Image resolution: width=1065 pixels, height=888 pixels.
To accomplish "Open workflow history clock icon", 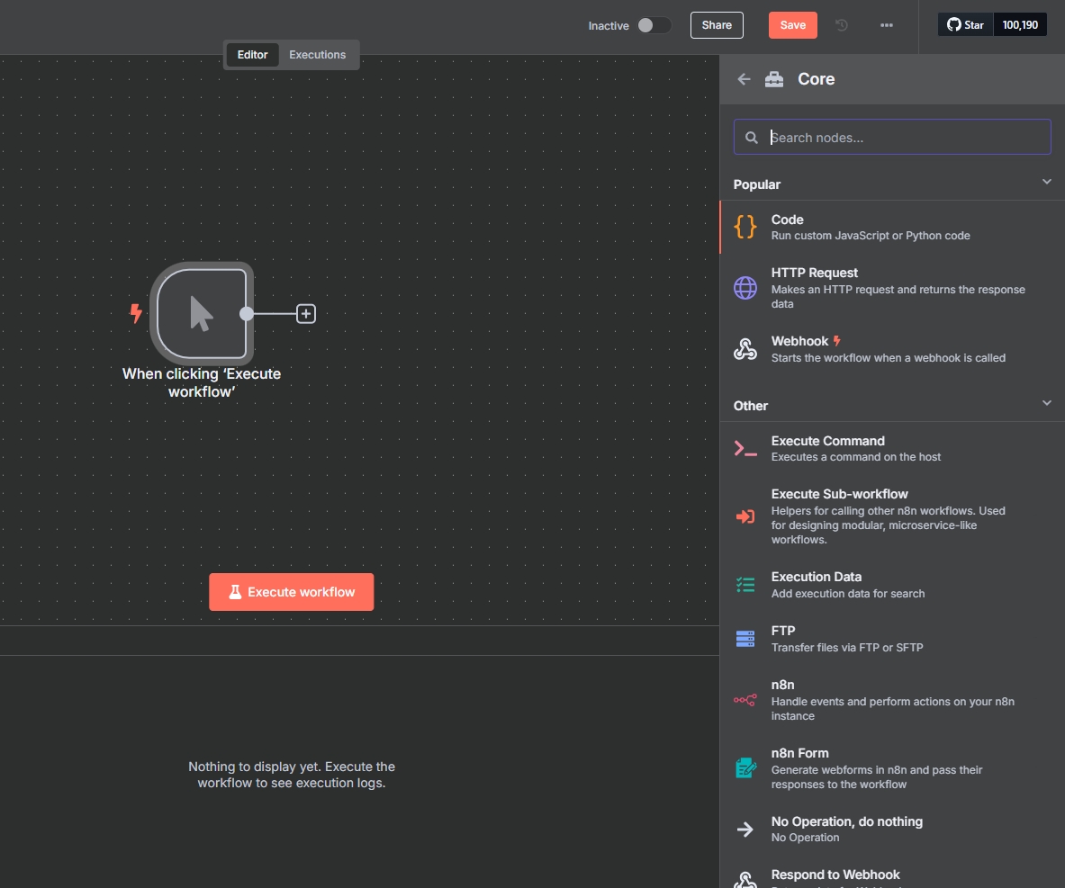I will pyautogui.click(x=842, y=25).
